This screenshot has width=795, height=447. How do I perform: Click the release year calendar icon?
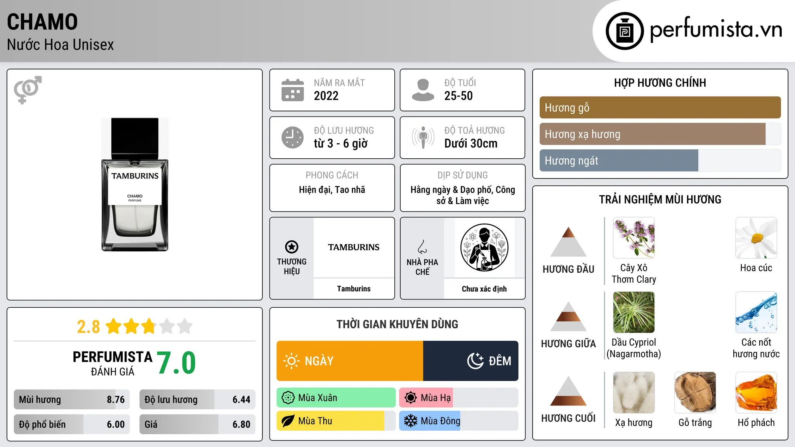tap(293, 90)
